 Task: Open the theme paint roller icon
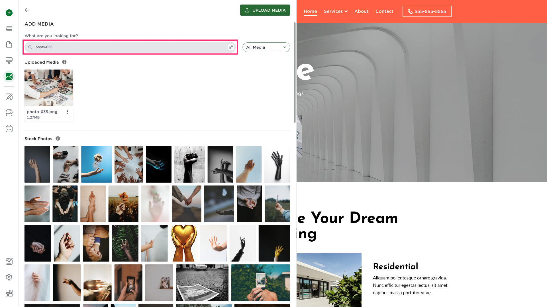9,61
